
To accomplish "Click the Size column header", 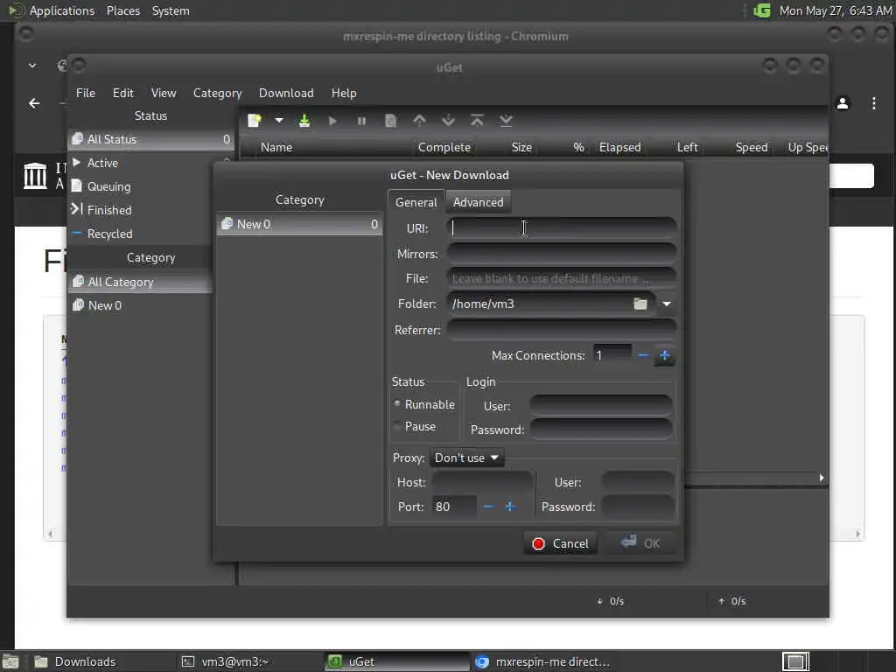I will tap(521, 147).
